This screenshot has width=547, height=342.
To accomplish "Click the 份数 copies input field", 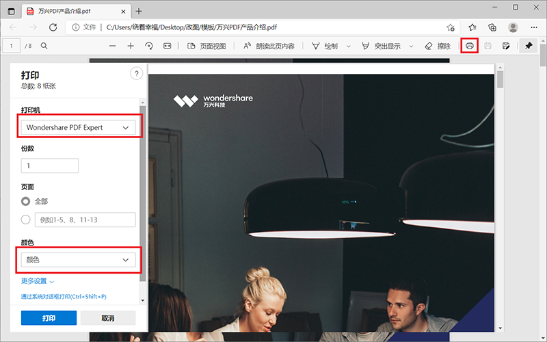I will (50, 166).
